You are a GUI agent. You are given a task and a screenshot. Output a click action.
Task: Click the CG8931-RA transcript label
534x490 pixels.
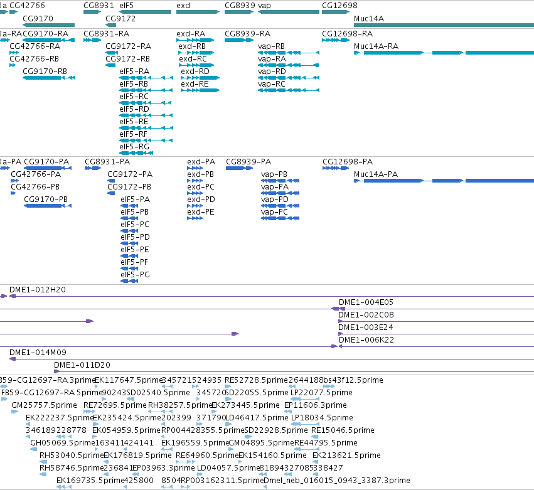pyautogui.click(x=106, y=34)
